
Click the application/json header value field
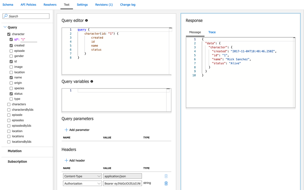(x=122, y=176)
